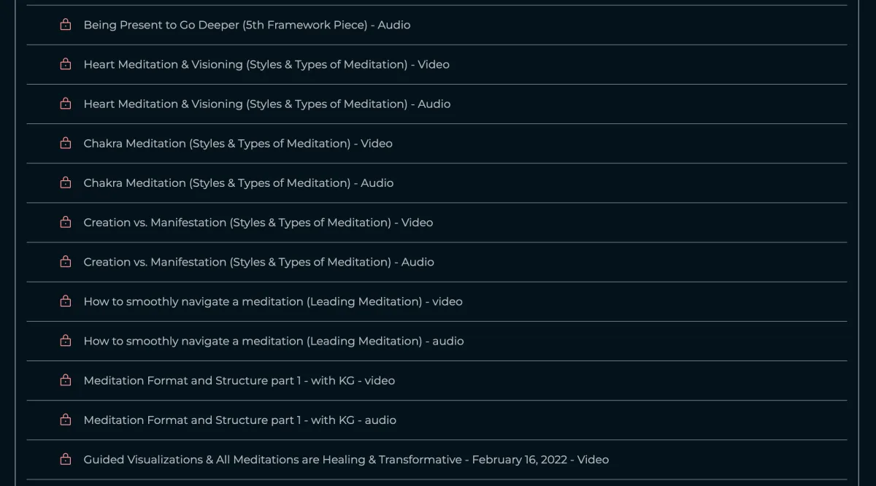Click lock icon beside Chakra Meditation Audio

66,182
